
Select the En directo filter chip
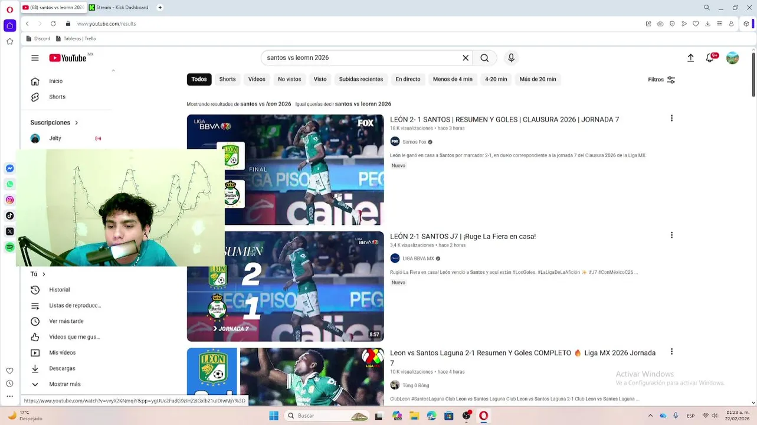pyautogui.click(x=408, y=79)
